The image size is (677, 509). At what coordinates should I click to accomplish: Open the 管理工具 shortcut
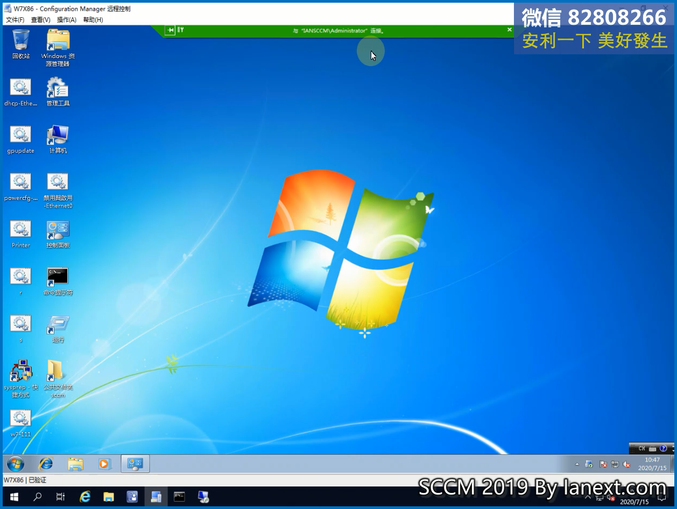pos(58,91)
